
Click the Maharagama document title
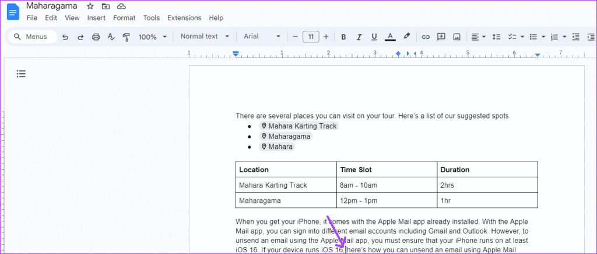[x=52, y=6]
